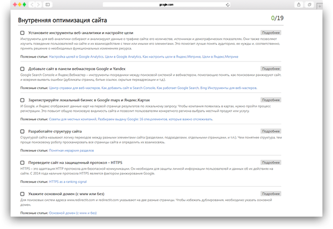Viewport: 333px width, 229px height.
Task: Toggle the Safari sidebar icon
Action: pos(47,4)
